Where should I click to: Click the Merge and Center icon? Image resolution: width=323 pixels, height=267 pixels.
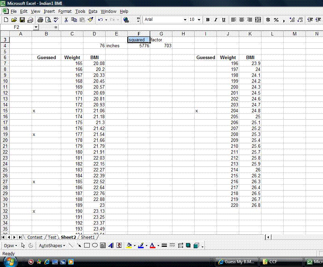[x=258, y=20]
